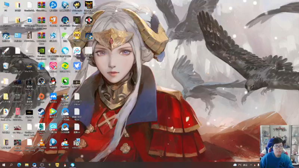Open the blue bird app shortcut

[x=77, y=66]
